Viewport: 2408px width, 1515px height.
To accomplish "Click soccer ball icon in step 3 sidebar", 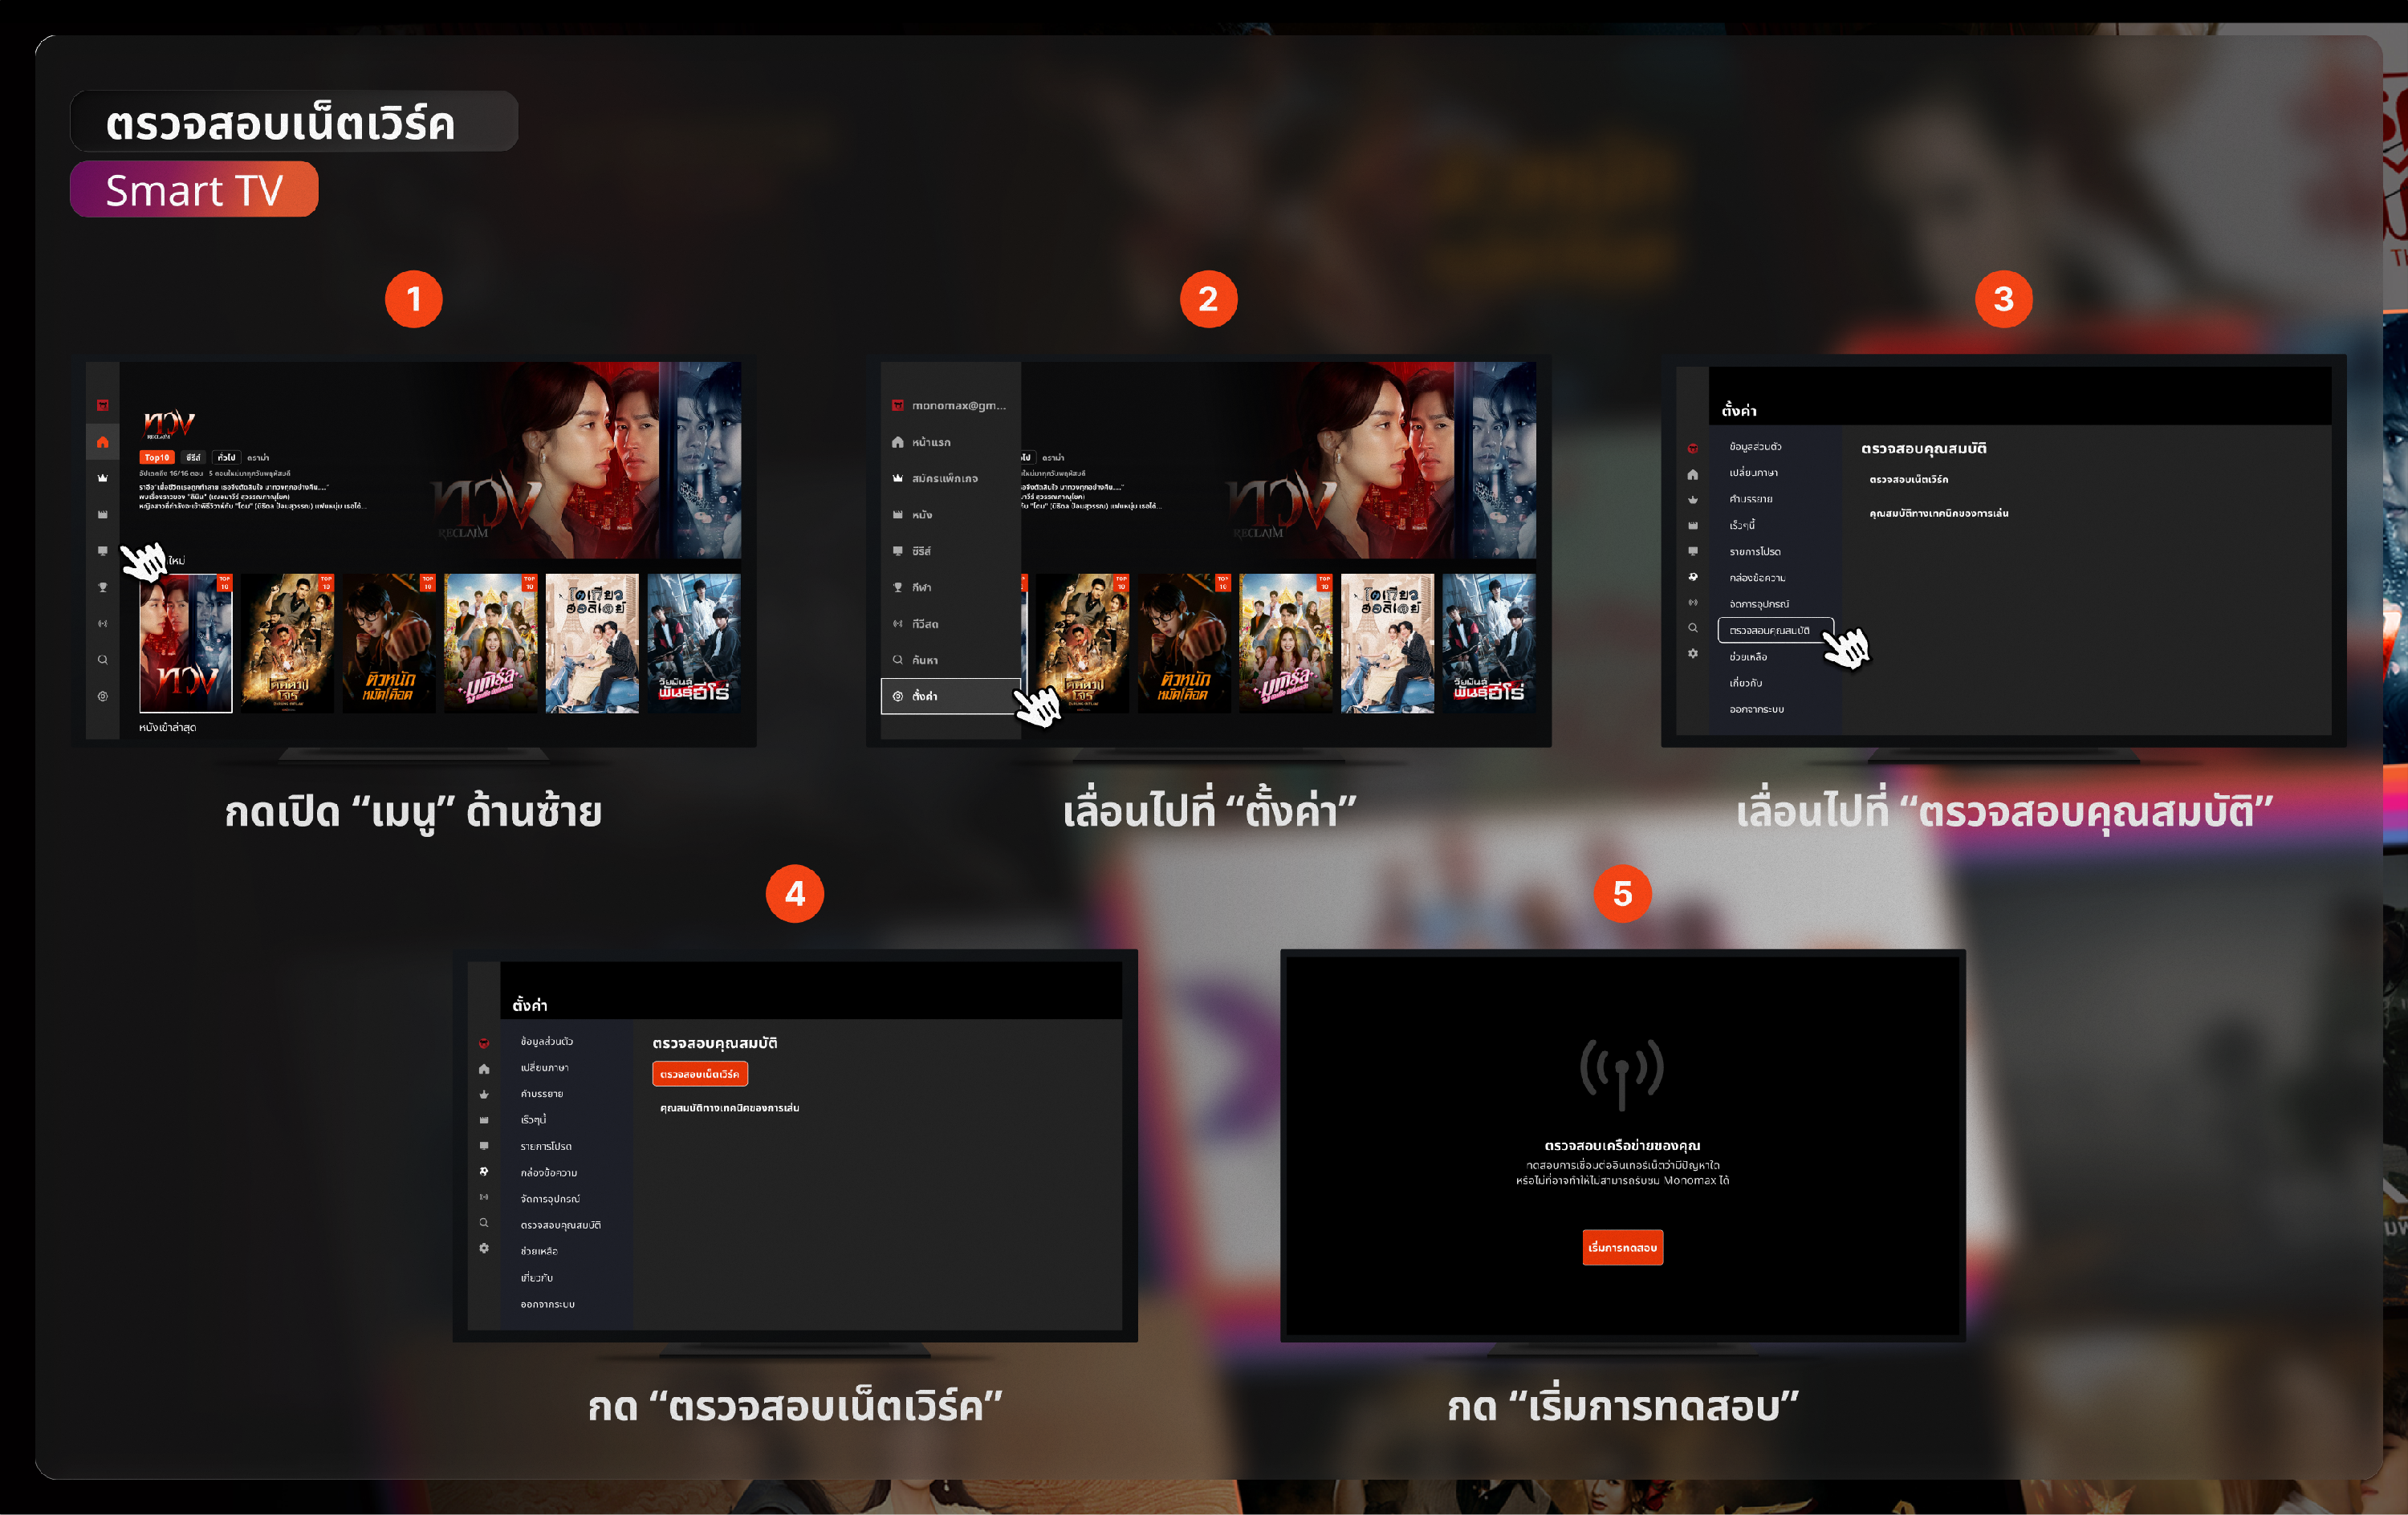I will pyautogui.click(x=1692, y=577).
